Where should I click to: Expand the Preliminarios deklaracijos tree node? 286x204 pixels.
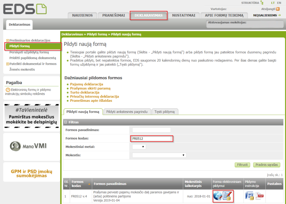(x=8, y=41)
